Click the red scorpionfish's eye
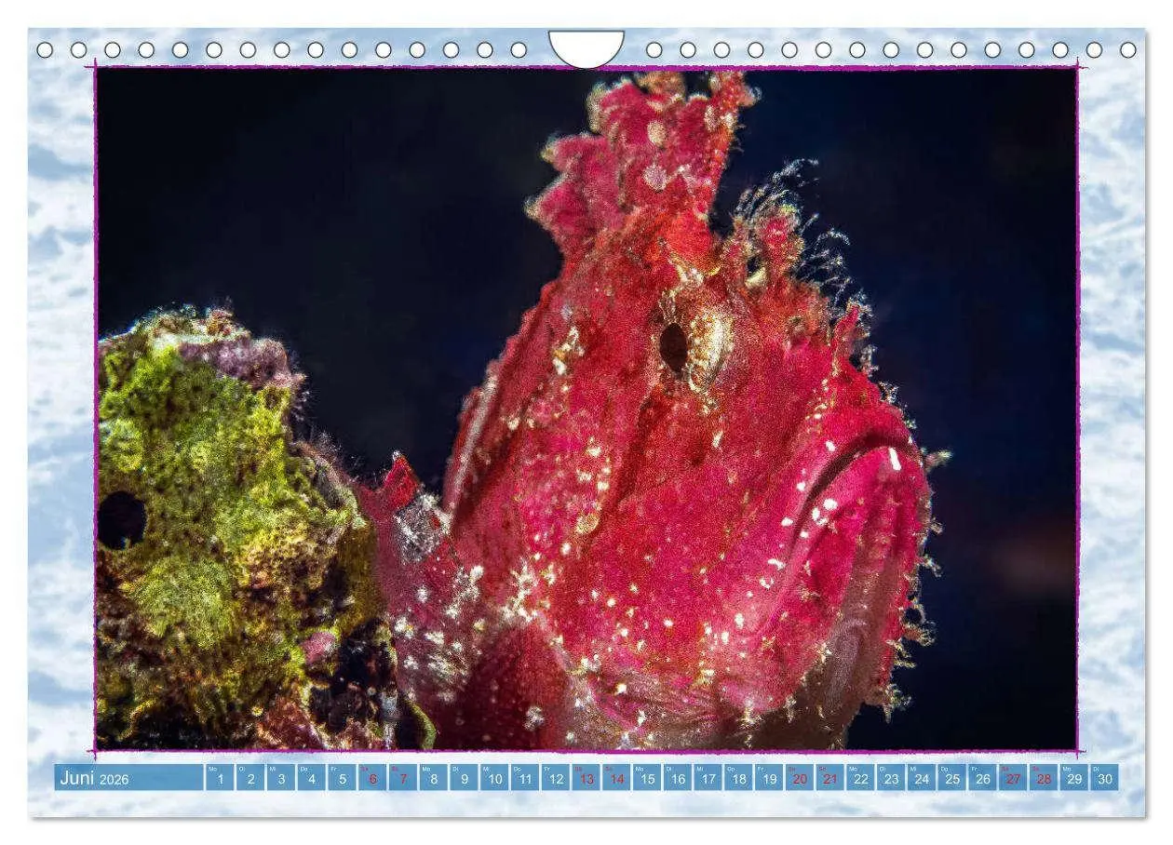1173x845 pixels. click(675, 347)
